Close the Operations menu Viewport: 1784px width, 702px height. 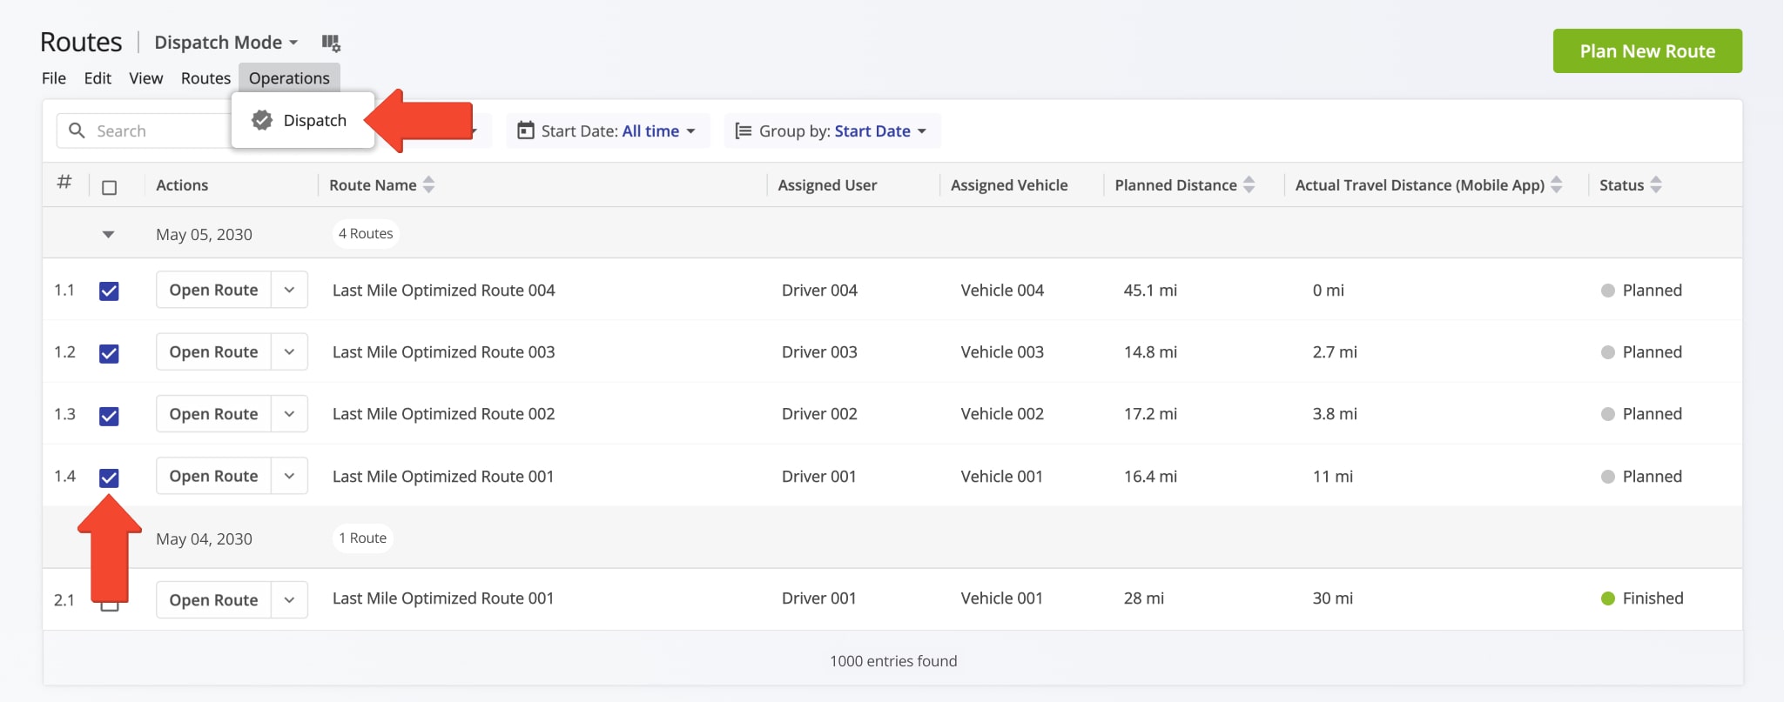(x=289, y=78)
